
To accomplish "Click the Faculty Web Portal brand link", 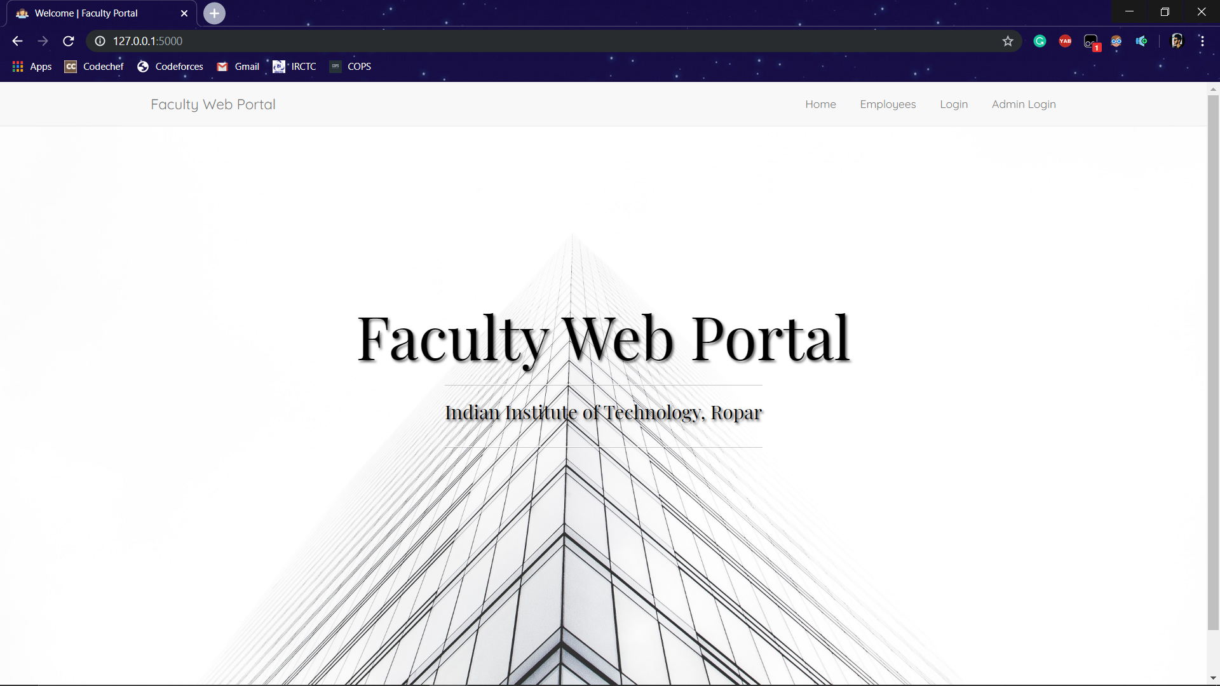I will [x=213, y=104].
